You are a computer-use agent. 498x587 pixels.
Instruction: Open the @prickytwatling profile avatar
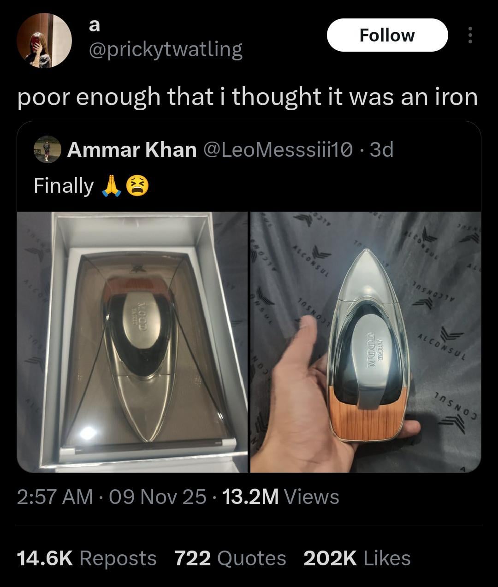pyautogui.click(x=44, y=41)
